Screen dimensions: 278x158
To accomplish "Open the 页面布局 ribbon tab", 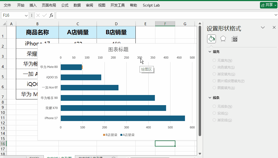I will pos(49,5).
